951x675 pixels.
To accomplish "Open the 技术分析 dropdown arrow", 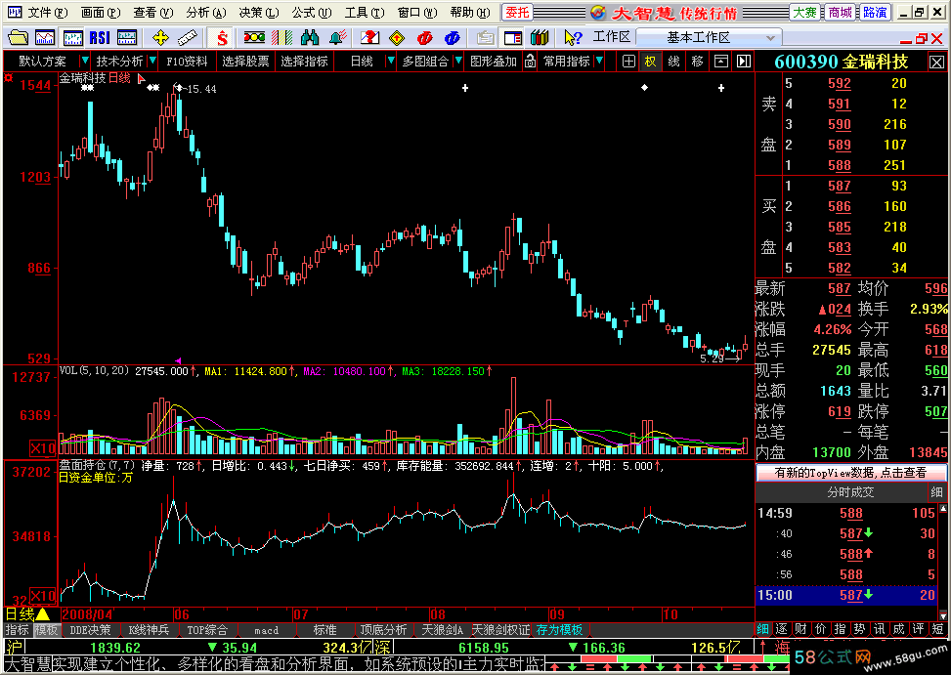I will coord(152,61).
